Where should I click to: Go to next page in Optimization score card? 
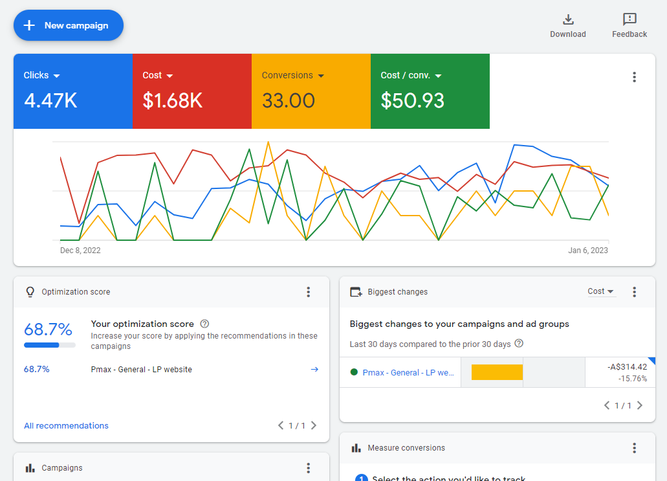click(x=314, y=425)
